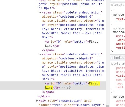Click the struck-through user- property

coord(121,36)
